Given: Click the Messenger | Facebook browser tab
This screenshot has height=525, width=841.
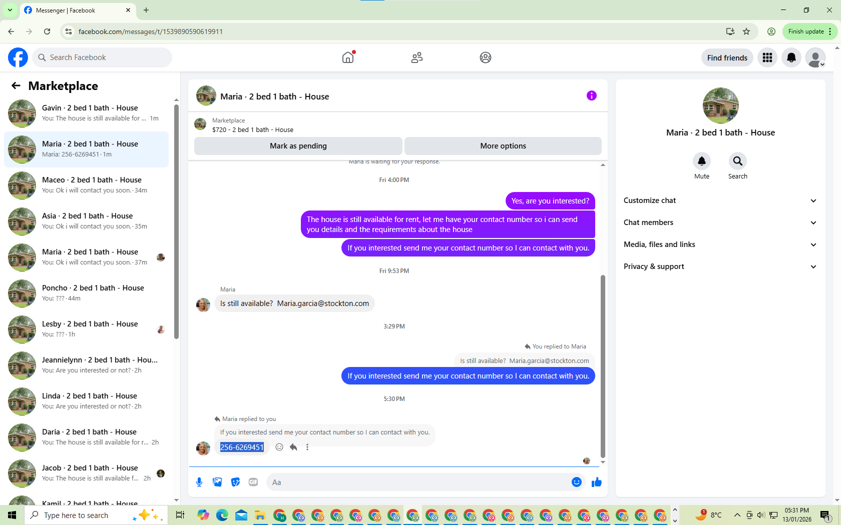Looking at the screenshot, I should 78,10.
